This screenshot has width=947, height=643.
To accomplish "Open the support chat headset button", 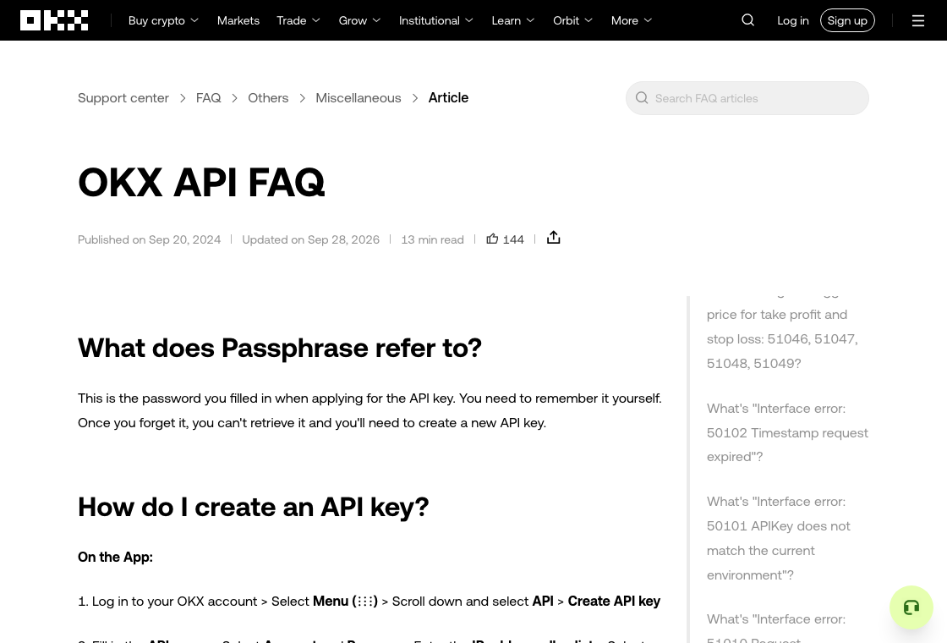I will pyautogui.click(x=911, y=607).
